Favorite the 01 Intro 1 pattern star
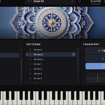The width and height of the screenshot is (105, 105). 30,50
